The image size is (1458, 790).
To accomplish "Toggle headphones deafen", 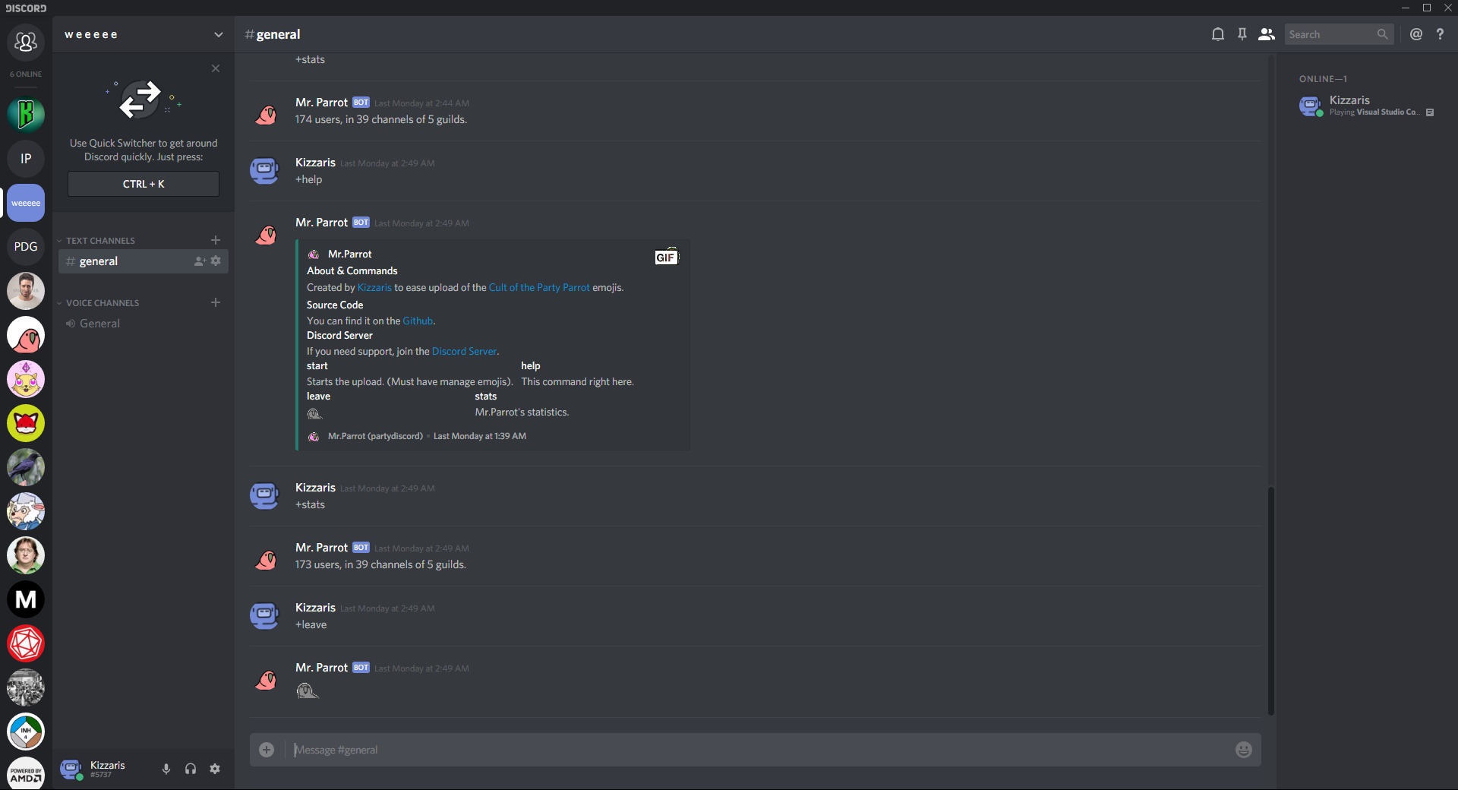I will [x=191, y=769].
